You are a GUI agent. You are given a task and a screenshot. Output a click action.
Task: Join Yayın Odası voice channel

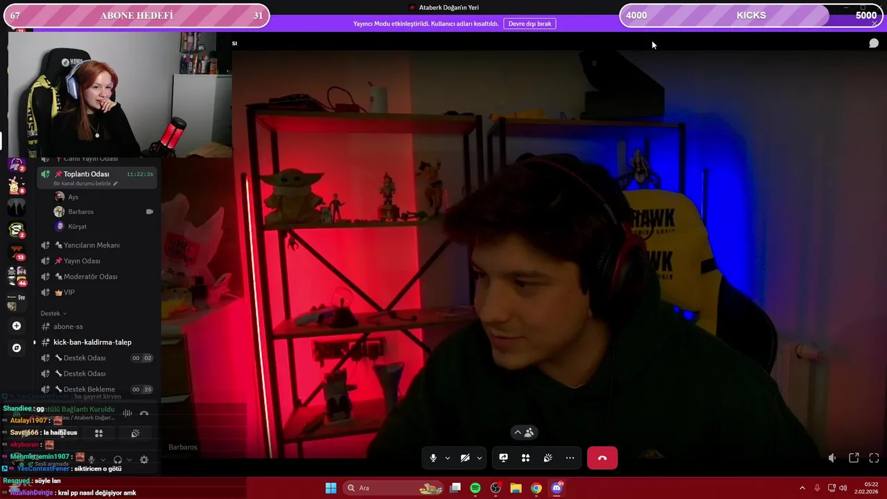pos(82,261)
